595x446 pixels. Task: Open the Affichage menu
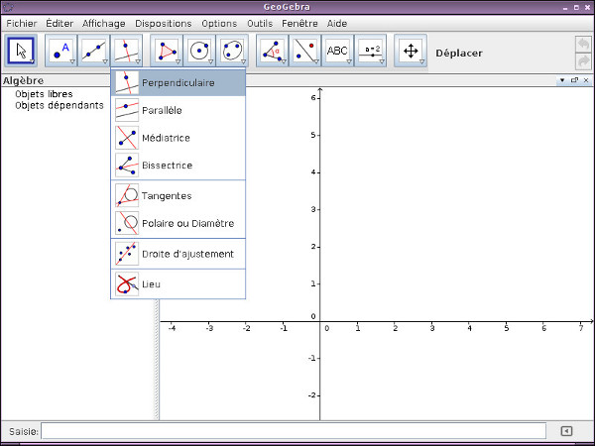pyautogui.click(x=103, y=24)
